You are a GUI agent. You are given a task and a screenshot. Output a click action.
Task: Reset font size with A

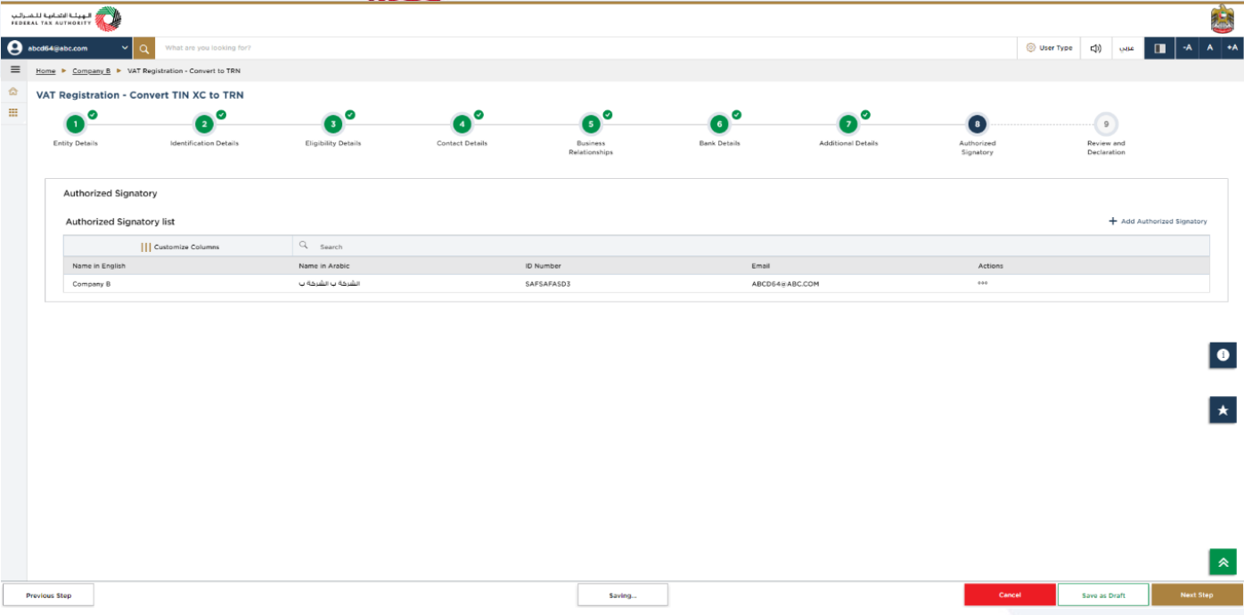click(x=1210, y=48)
